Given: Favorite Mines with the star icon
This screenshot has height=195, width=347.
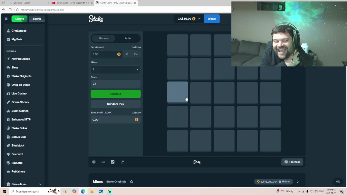Looking at the screenshot, I should (131, 182).
